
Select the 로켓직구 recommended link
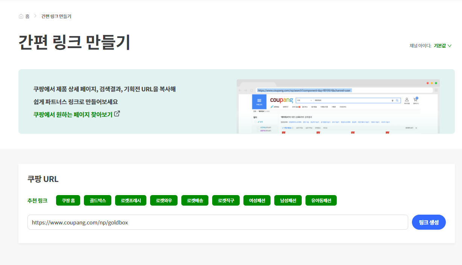(x=226, y=201)
